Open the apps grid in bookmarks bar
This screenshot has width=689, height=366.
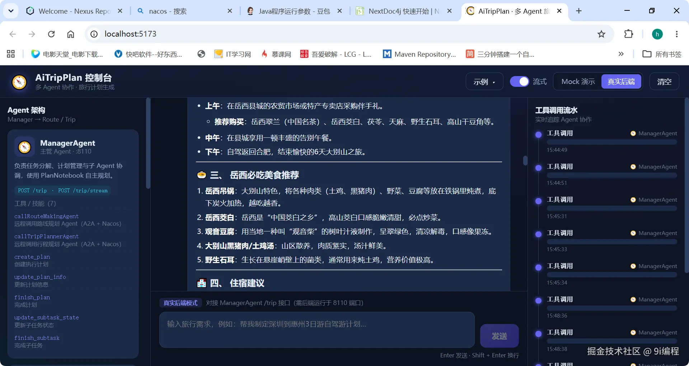(11, 54)
